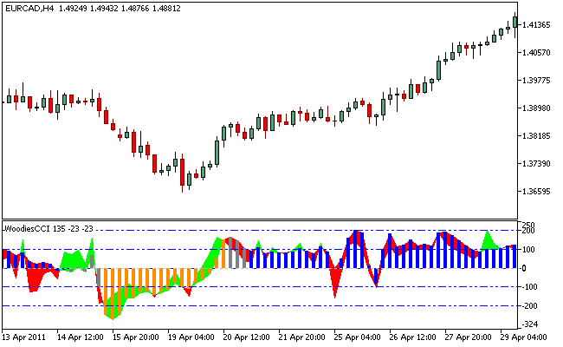Click the deepest orange CCI histogram bar
Screen dimensions: 563x347
113,293
